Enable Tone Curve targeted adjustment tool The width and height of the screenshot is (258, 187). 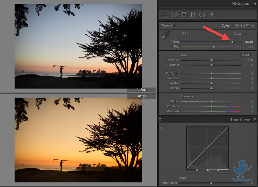coord(162,128)
